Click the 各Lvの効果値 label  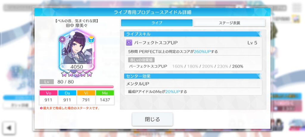point(141,60)
